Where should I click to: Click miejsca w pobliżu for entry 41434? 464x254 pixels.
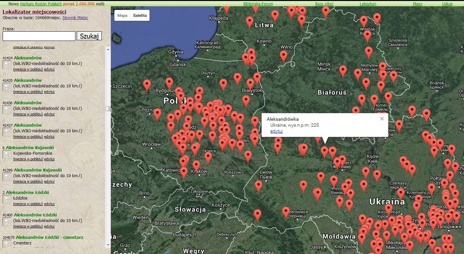(28, 69)
